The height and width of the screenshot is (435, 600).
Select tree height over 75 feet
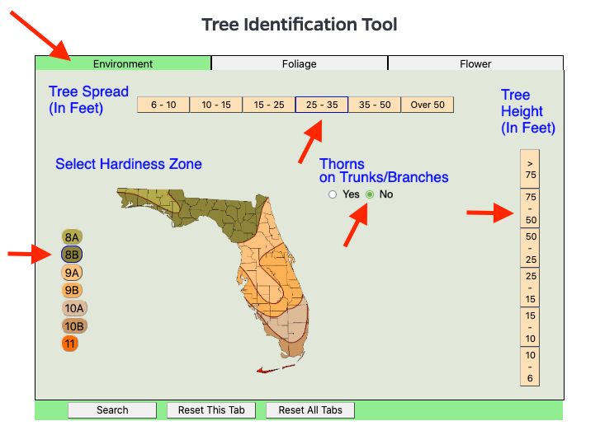[x=529, y=169]
